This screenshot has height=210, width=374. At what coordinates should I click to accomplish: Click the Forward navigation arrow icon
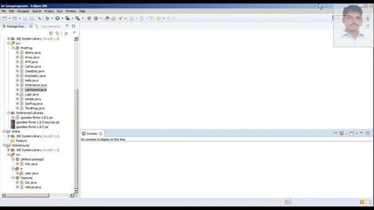[169, 18]
